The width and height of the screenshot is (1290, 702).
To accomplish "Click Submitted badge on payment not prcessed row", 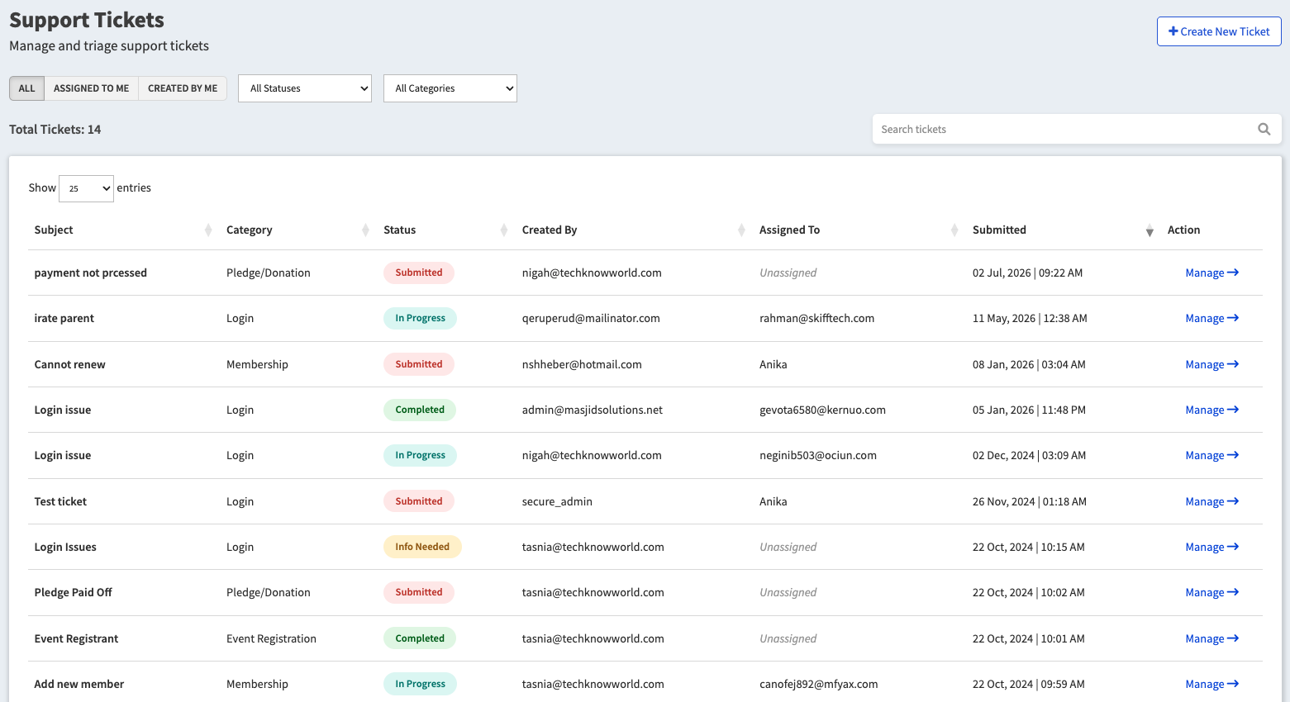I will point(419,273).
